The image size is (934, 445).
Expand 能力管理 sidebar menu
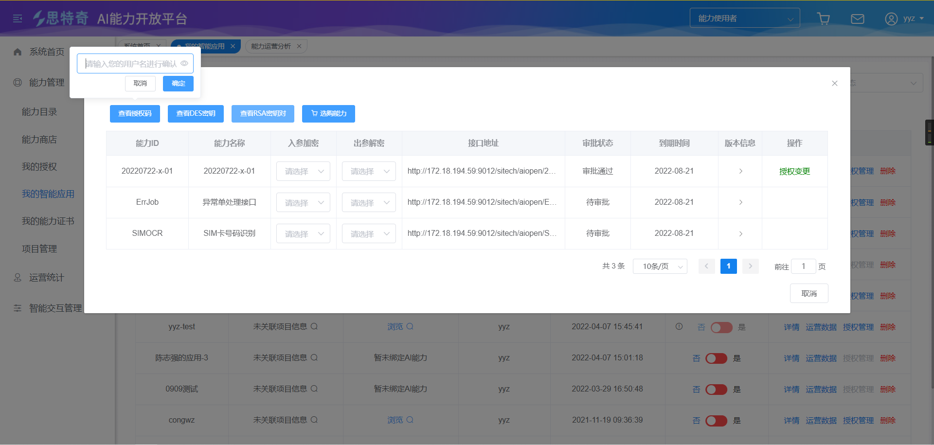pyautogui.click(x=47, y=82)
